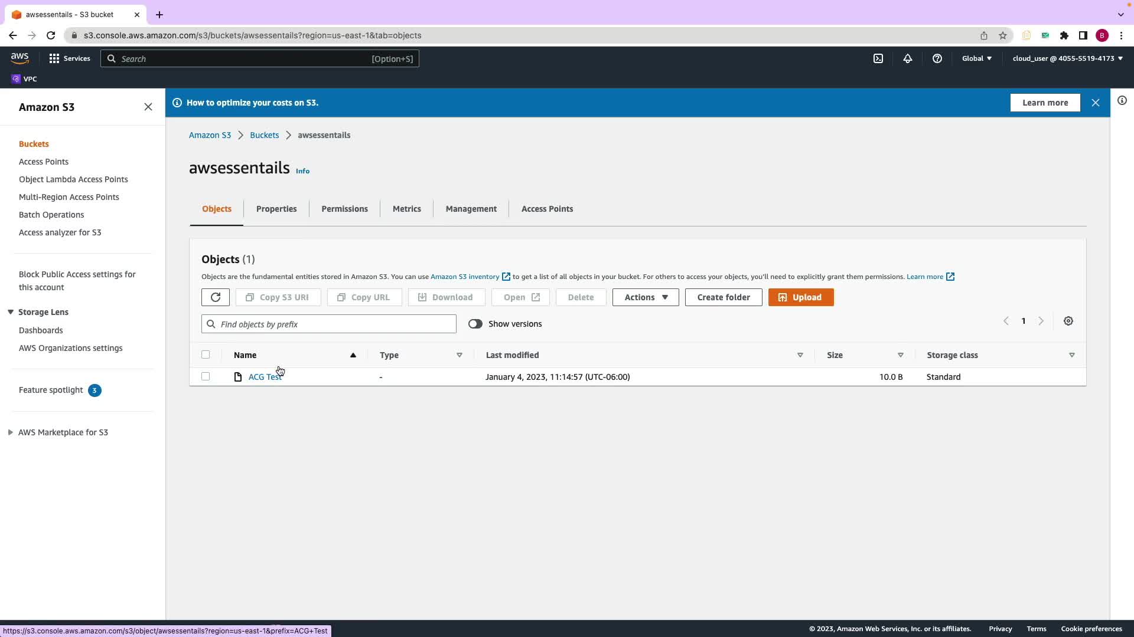The width and height of the screenshot is (1134, 637).
Task: Open the Properties tab
Action: [276, 209]
